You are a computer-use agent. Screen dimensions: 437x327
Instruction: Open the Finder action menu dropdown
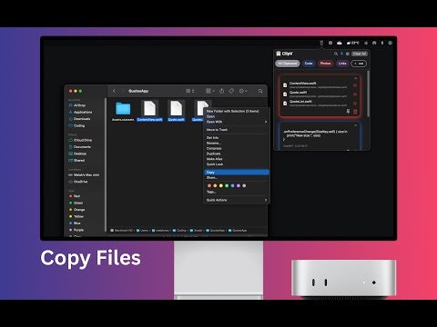click(x=243, y=91)
